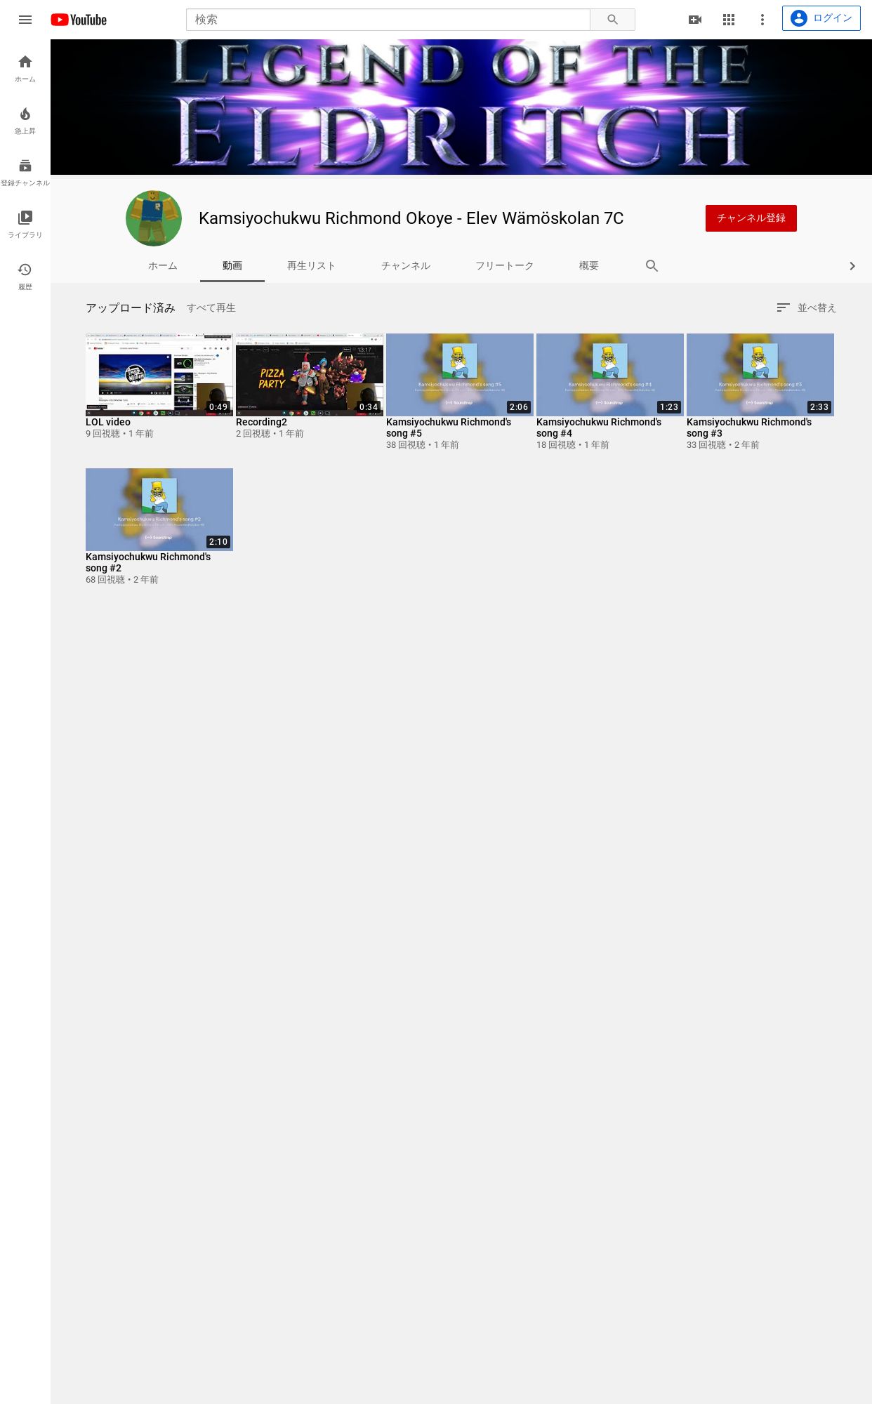Click the YouTube logo

[79, 20]
